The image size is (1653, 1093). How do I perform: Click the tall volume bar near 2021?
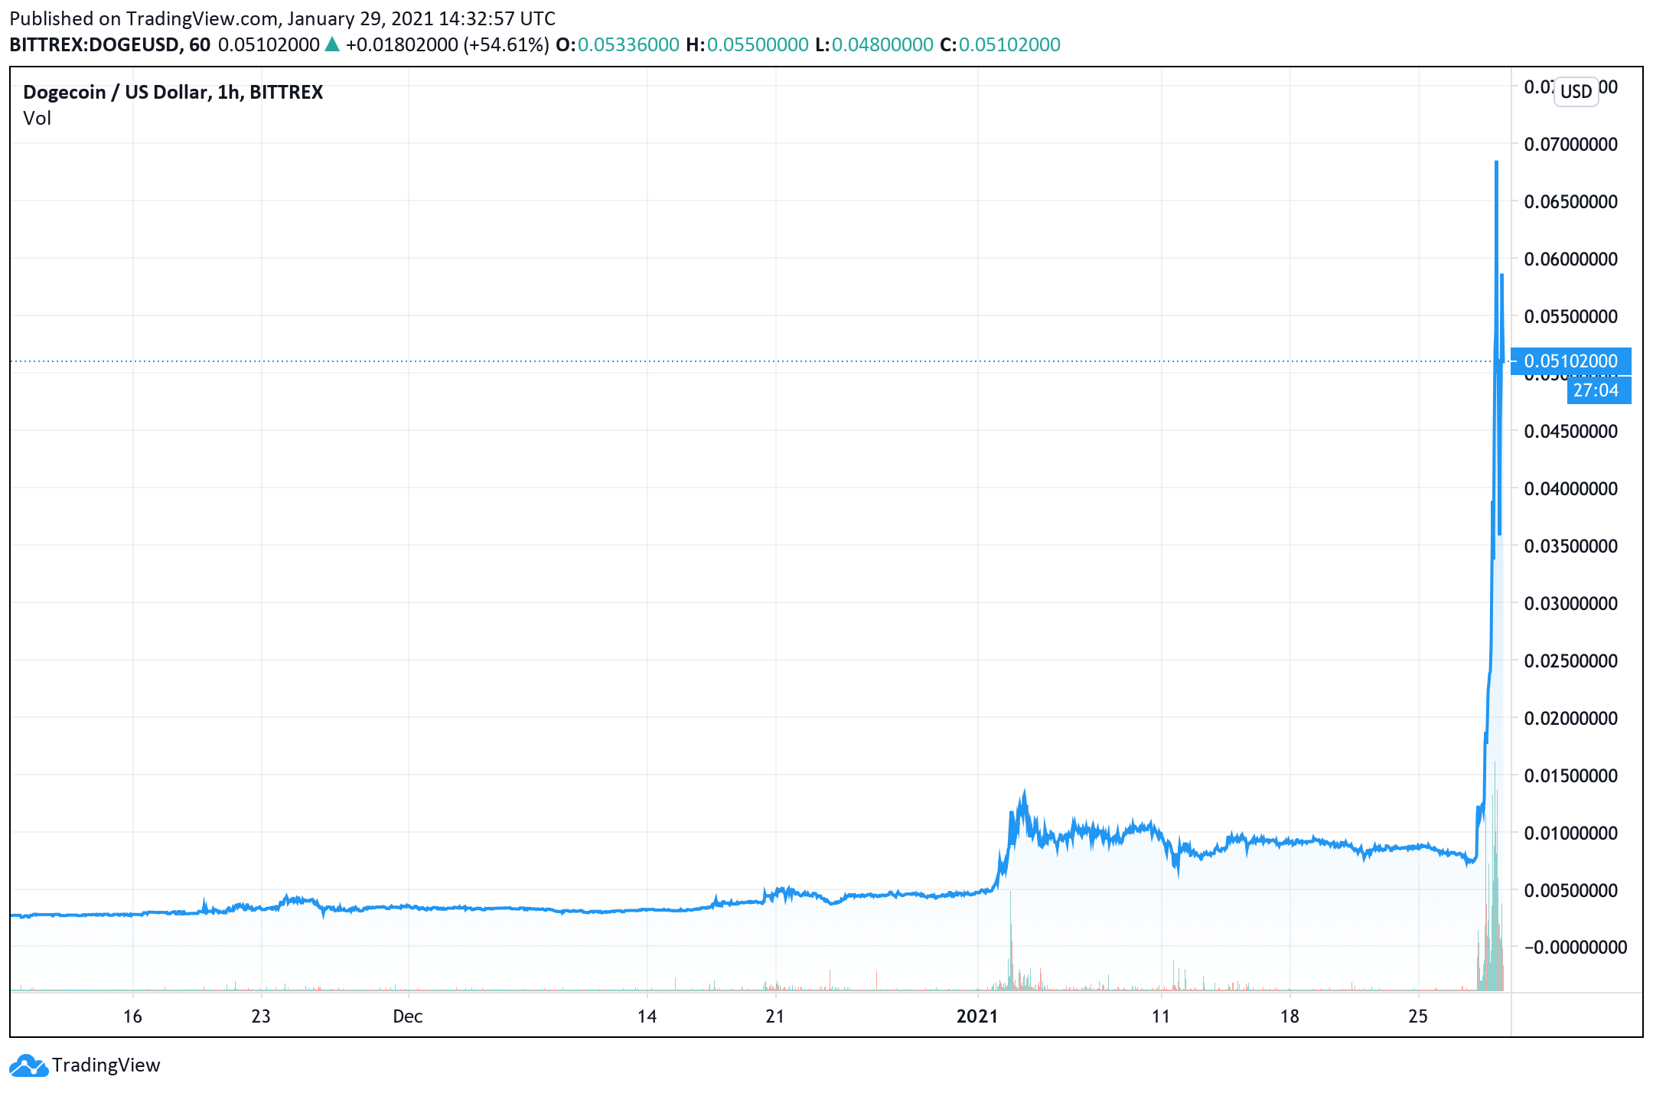1011,941
